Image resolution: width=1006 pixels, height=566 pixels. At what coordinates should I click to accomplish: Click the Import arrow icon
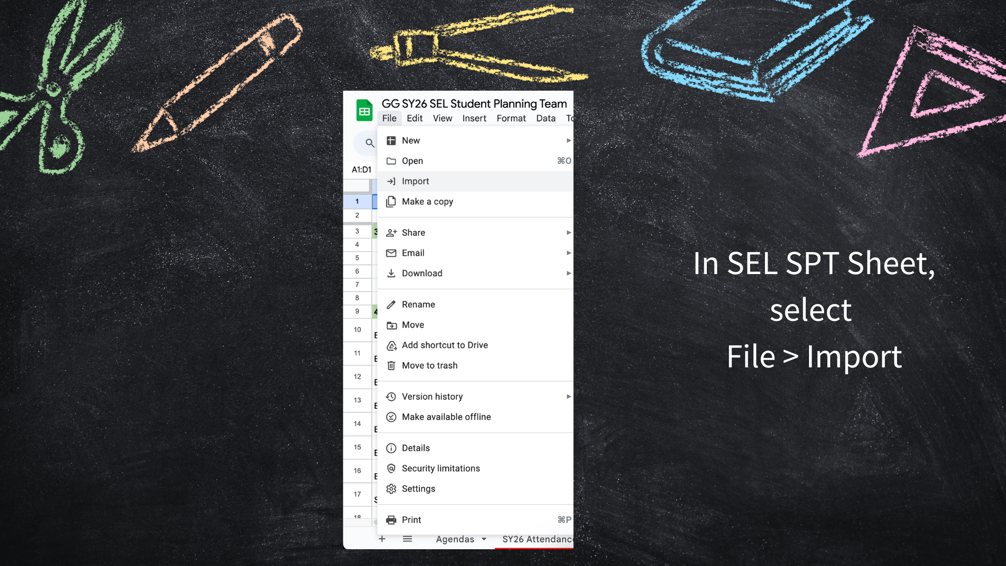391,181
